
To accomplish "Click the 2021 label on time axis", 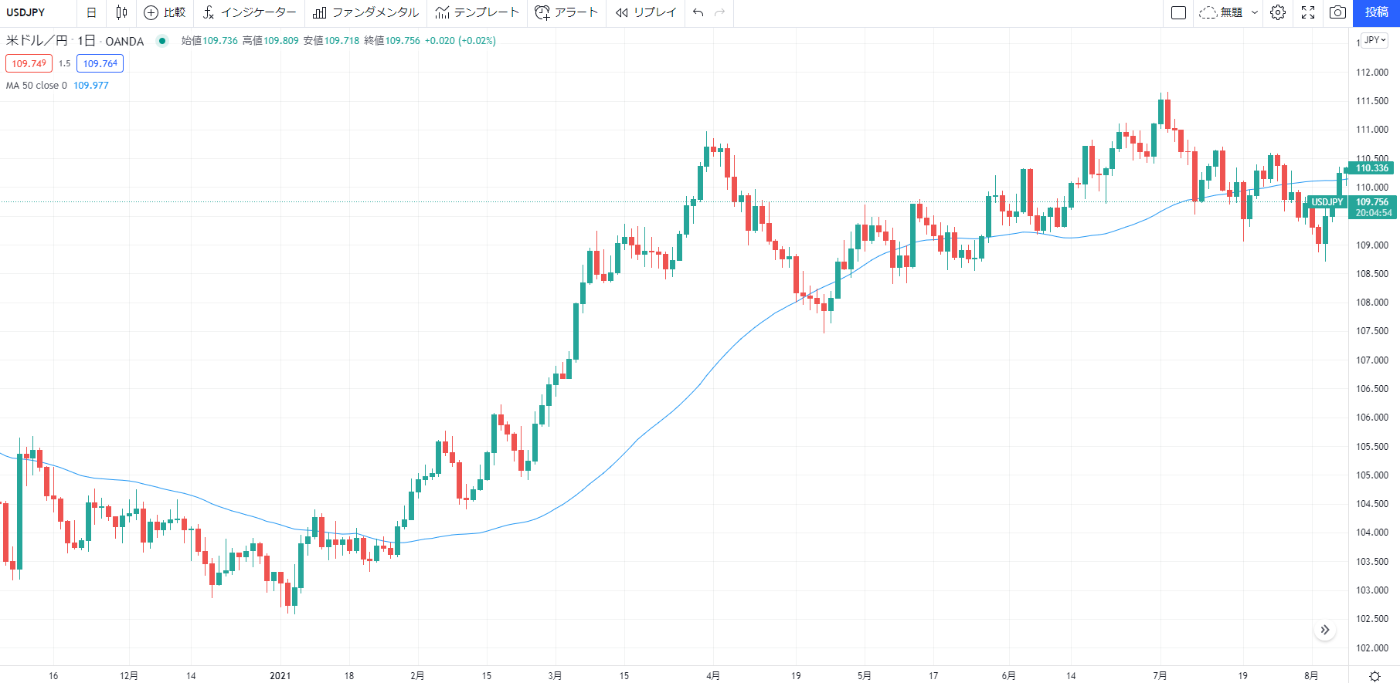I will (280, 675).
